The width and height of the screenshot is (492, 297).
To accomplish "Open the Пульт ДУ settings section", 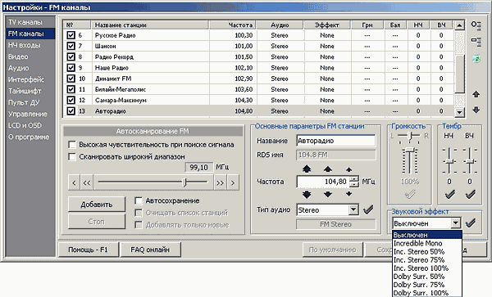I will 30,102.
